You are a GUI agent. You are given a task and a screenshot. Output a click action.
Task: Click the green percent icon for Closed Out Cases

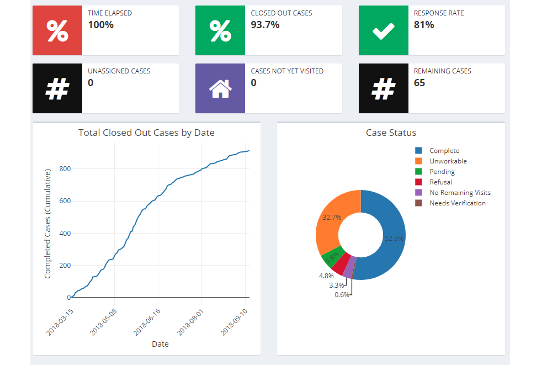point(220,30)
